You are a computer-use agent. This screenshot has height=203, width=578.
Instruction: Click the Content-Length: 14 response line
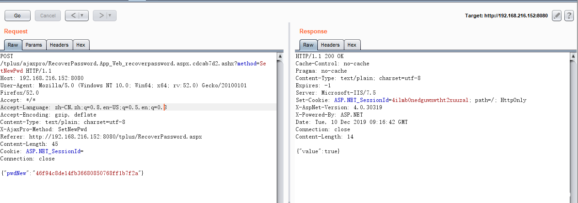(x=325, y=137)
